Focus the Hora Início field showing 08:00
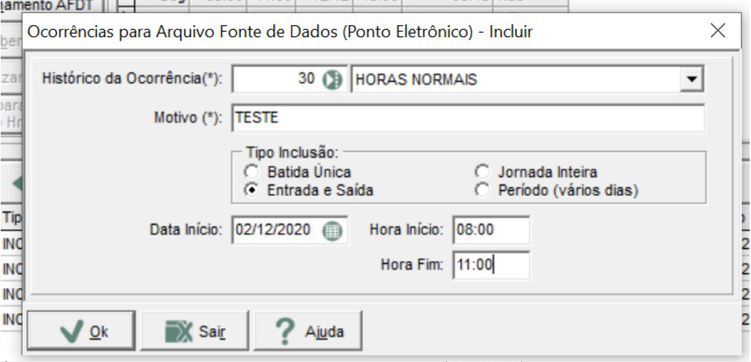The image size is (751, 362). [491, 230]
